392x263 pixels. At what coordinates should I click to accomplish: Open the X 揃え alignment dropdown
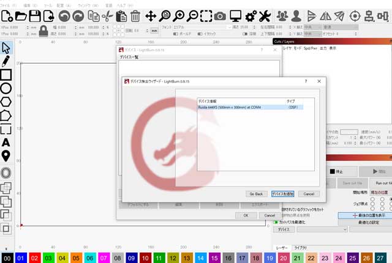[312, 27]
